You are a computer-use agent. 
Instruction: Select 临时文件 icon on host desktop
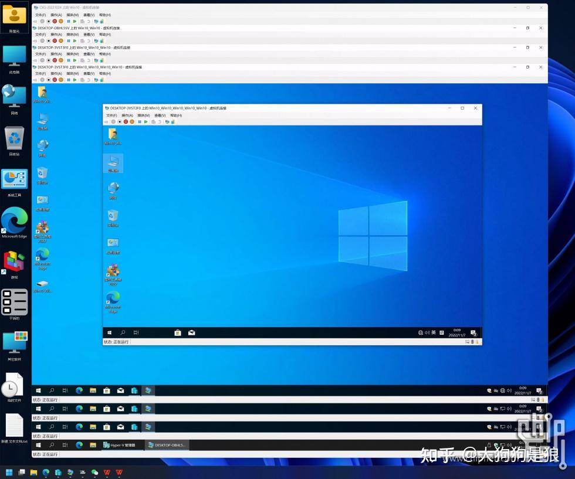(14, 388)
